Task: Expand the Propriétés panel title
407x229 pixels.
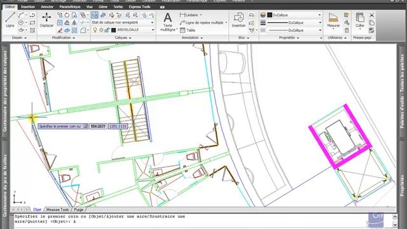Action: point(289,38)
